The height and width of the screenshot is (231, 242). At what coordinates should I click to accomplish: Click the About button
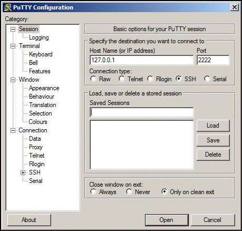click(x=29, y=220)
